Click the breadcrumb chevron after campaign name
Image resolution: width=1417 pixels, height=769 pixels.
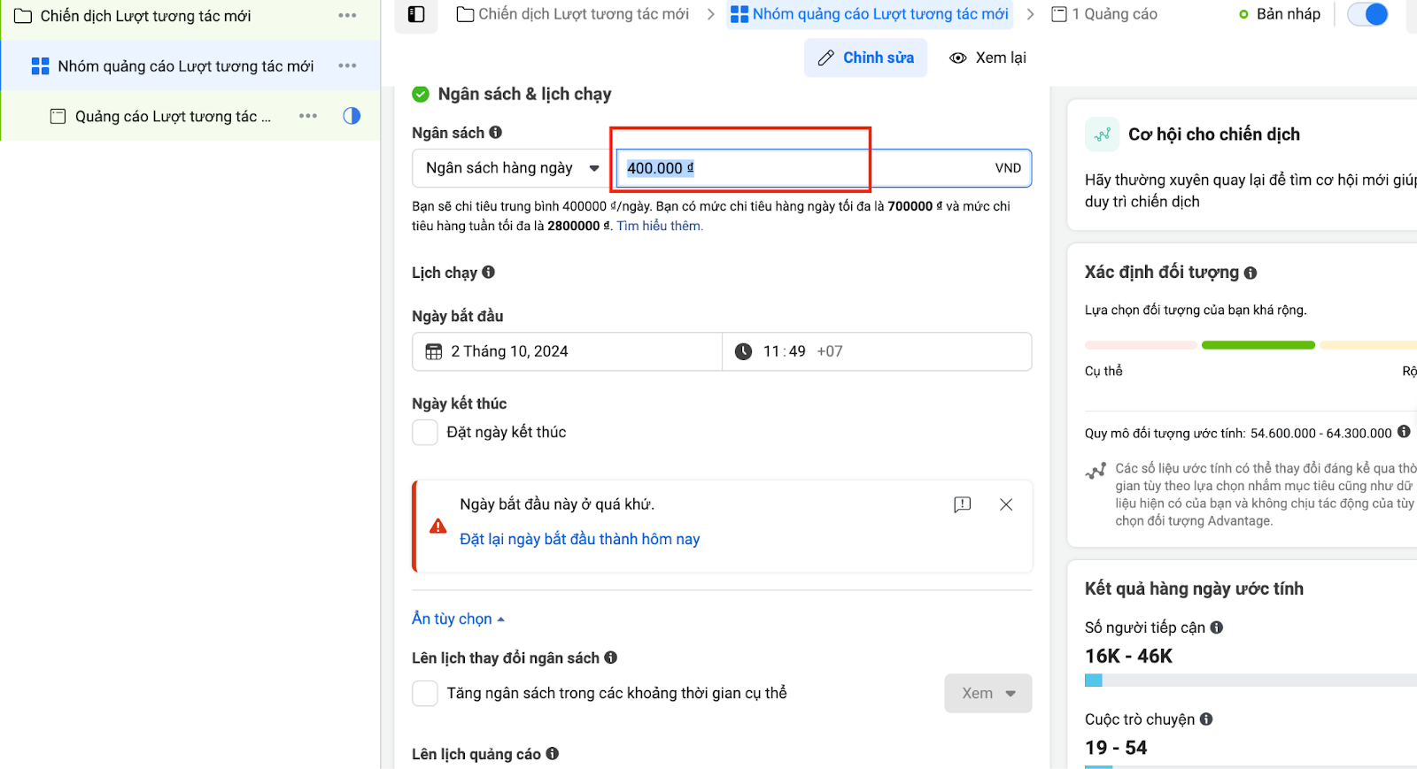710,14
